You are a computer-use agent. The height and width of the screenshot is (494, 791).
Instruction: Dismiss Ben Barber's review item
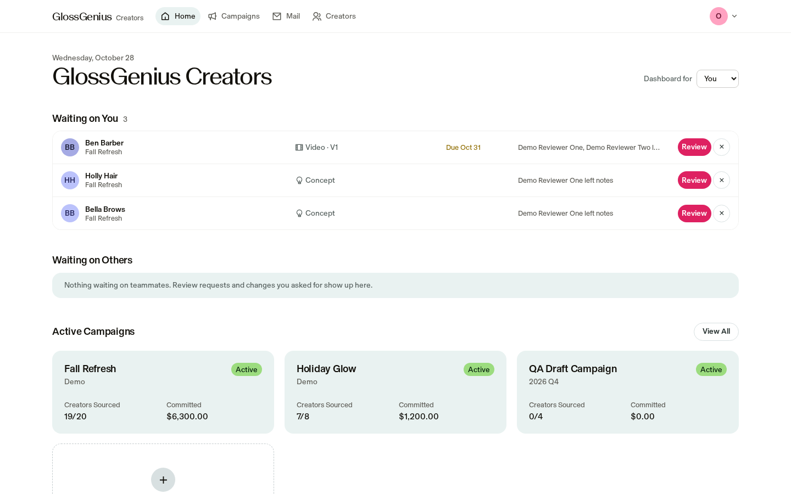tap(722, 147)
